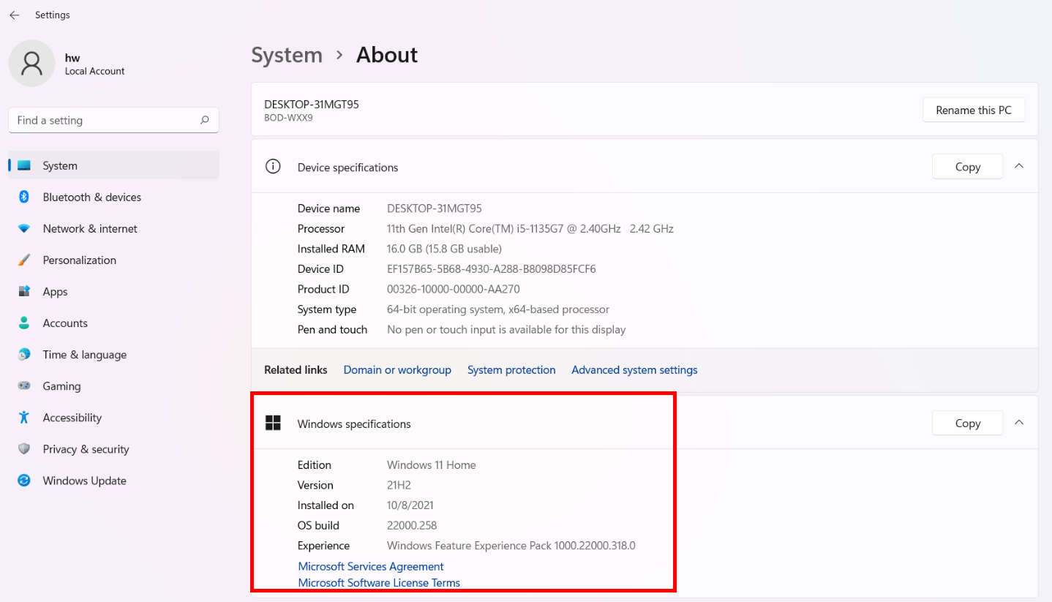Click the Network wifi icon in sidebar

24,228
